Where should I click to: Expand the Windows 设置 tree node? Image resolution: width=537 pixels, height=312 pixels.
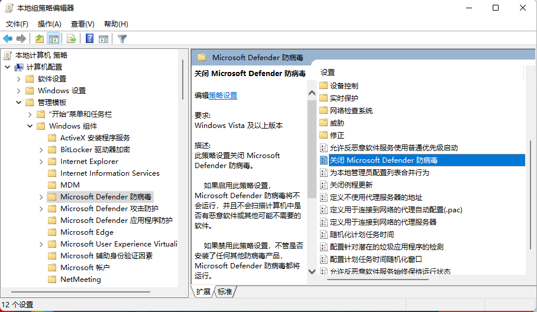click(x=18, y=91)
